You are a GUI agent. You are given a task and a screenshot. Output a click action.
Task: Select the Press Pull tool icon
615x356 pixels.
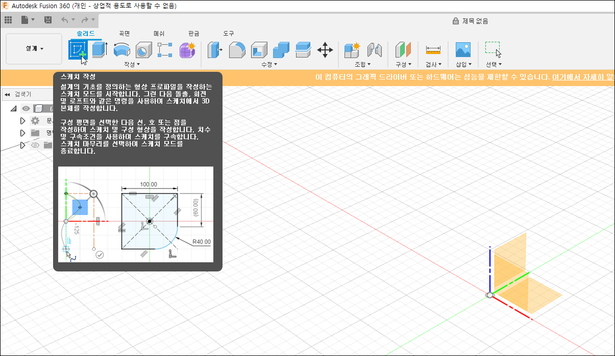215,50
